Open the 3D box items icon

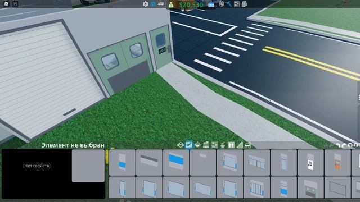point(222,4)
